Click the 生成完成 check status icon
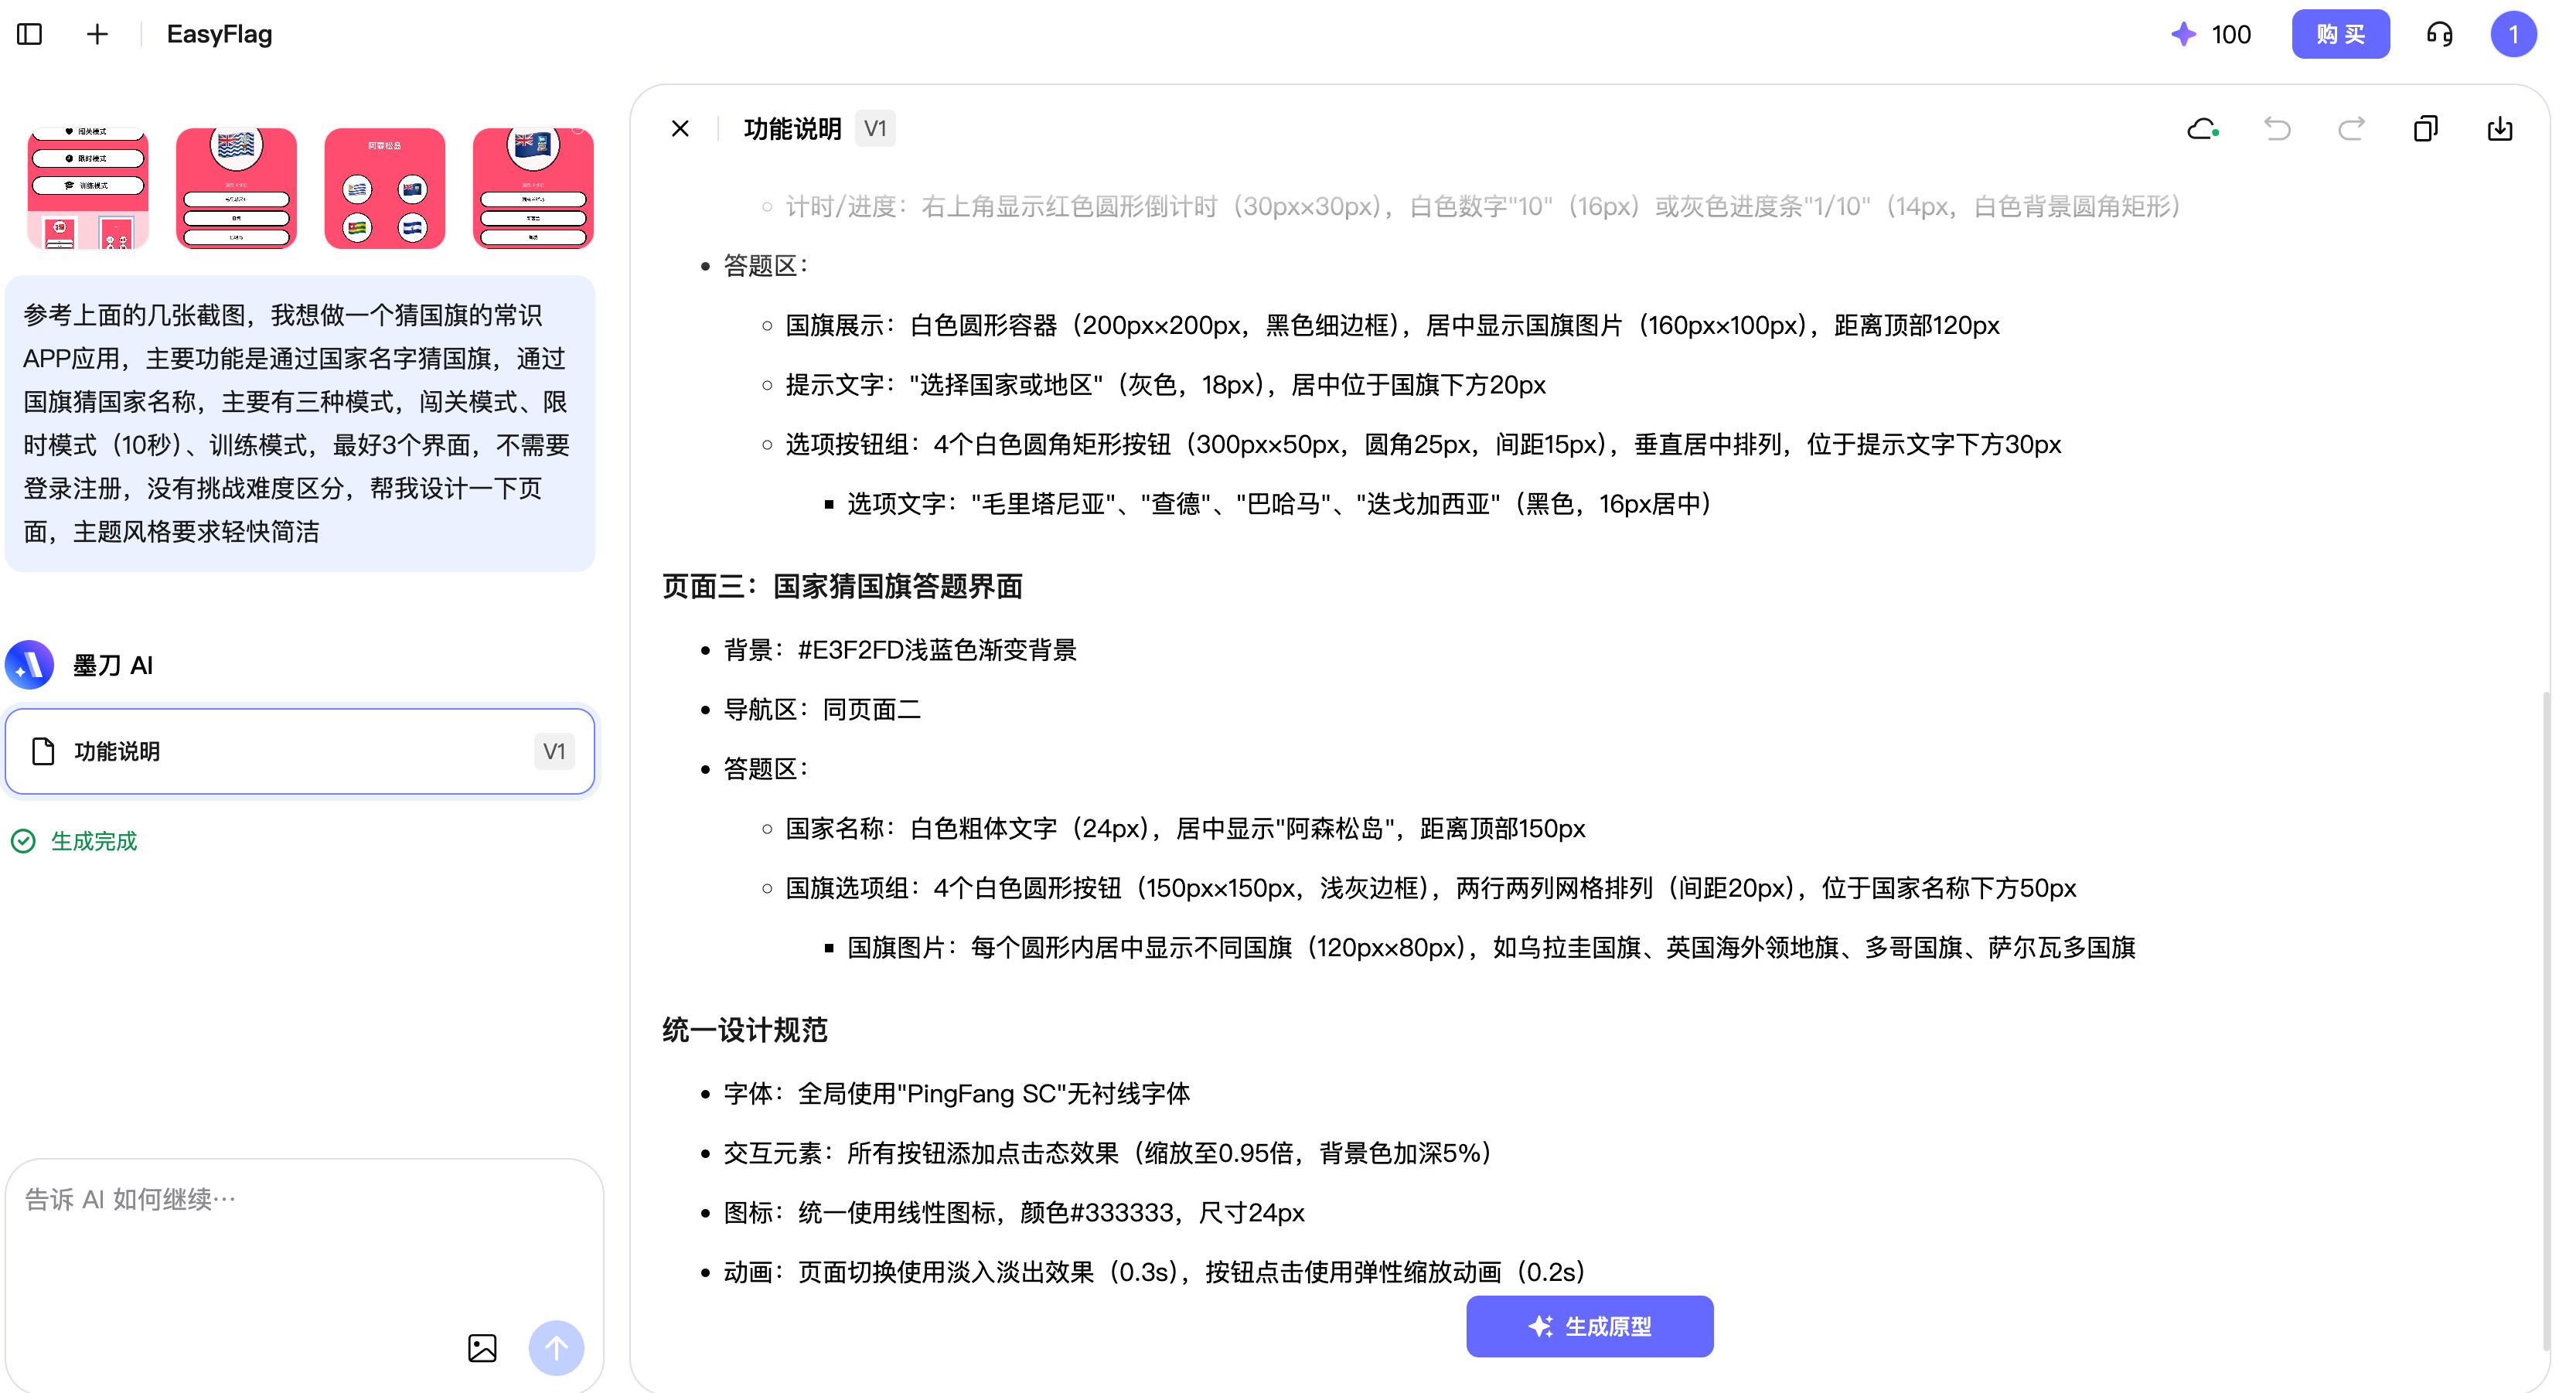Image resolution: width=2576 pixels, height=1393 pixels. [23, 841]
